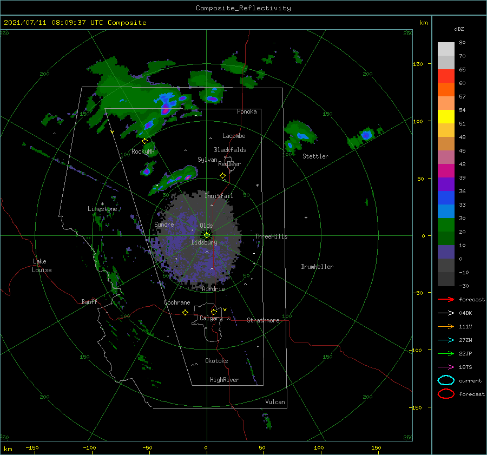Select the 39 dBZ purple color swatch
487x455 pixels.
pos(446,184)
